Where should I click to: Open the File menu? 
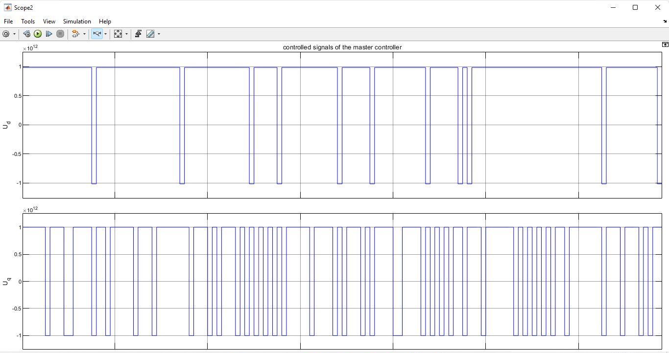(8, 22)
